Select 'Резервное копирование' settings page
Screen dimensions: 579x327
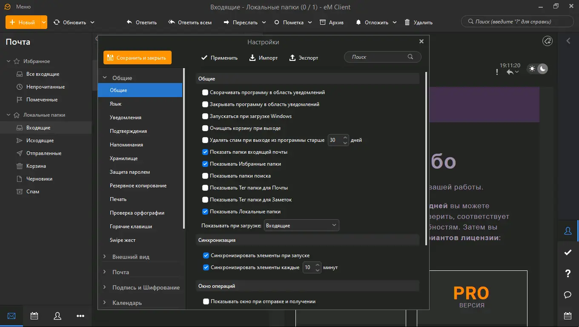(140, 186)
